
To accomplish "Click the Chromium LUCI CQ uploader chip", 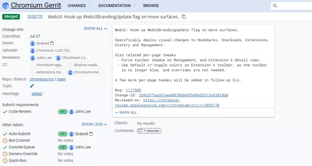I will coord(51,51).
